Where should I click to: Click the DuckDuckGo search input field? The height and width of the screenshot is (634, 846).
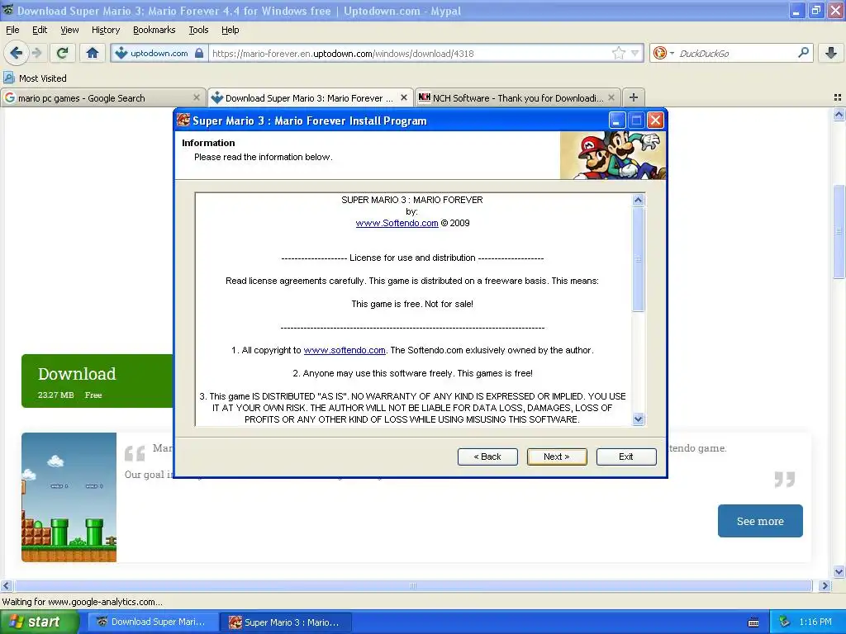click(x=736, y=54)
